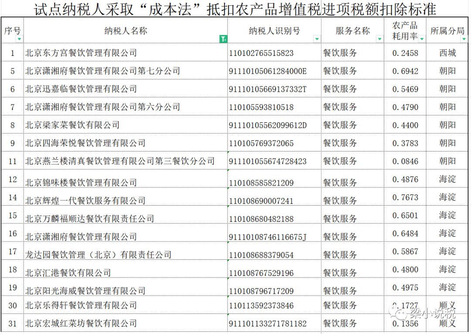Open the 农产品耗用率 filter dropdown
The image size is (471, 334).
click(x=422, y=39)
